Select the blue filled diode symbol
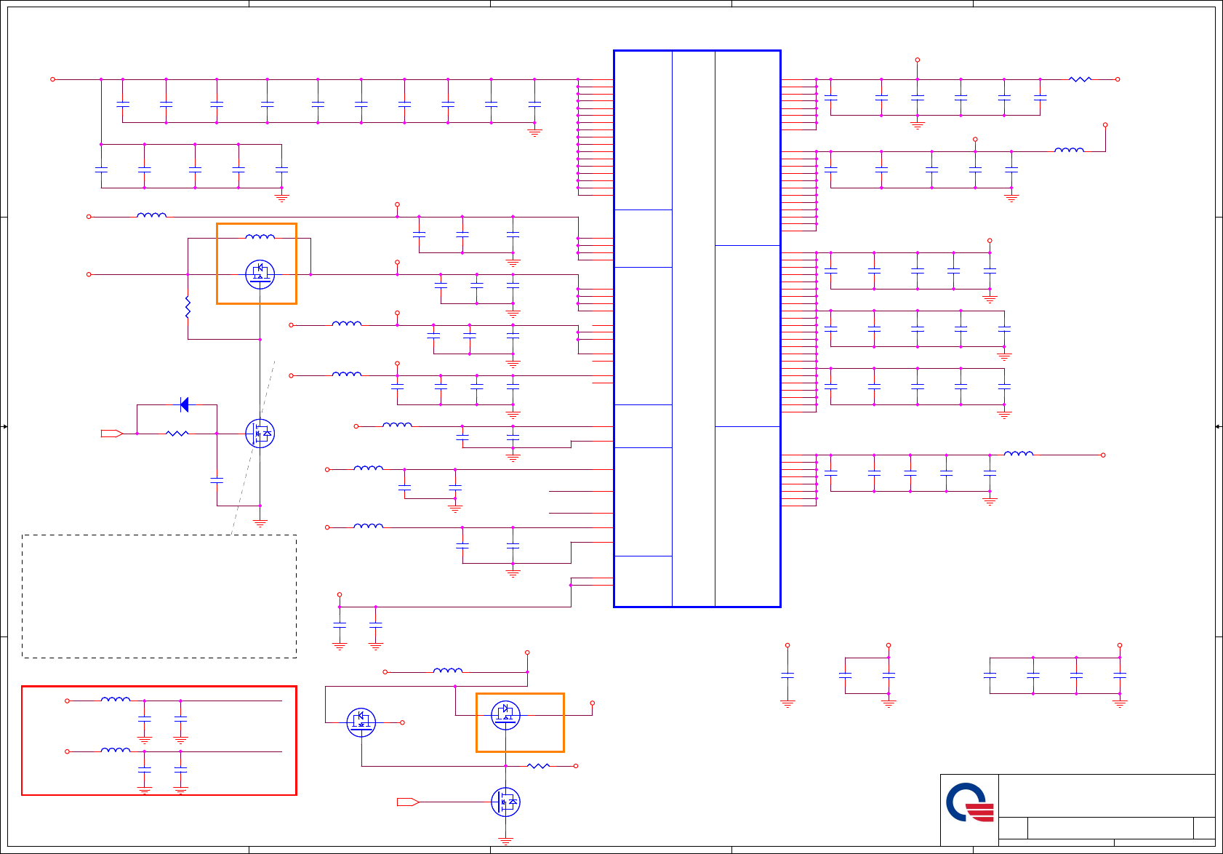The width and height of the screenshot is (1223, 854). pos(184,404)
